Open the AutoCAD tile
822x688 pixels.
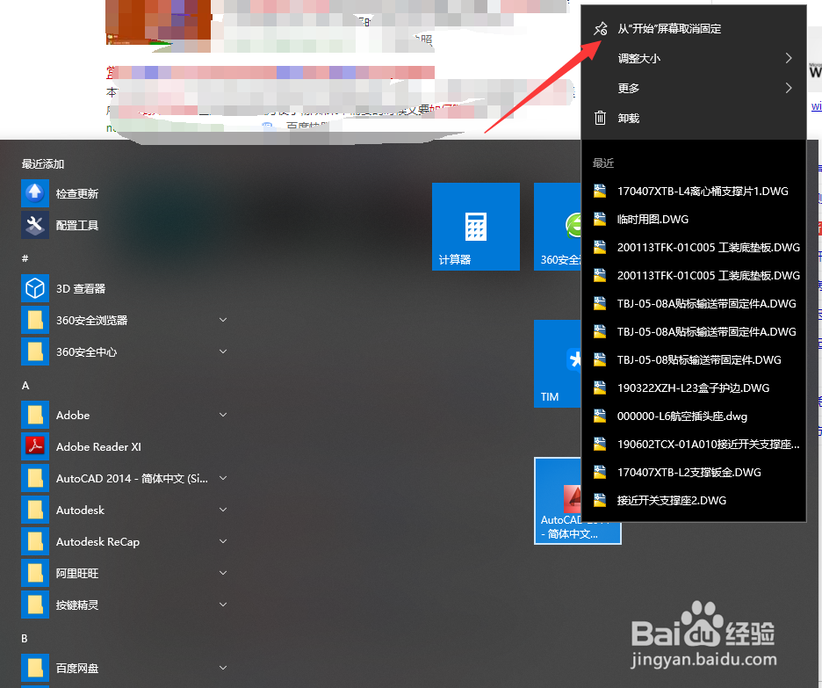pos(559,501)
